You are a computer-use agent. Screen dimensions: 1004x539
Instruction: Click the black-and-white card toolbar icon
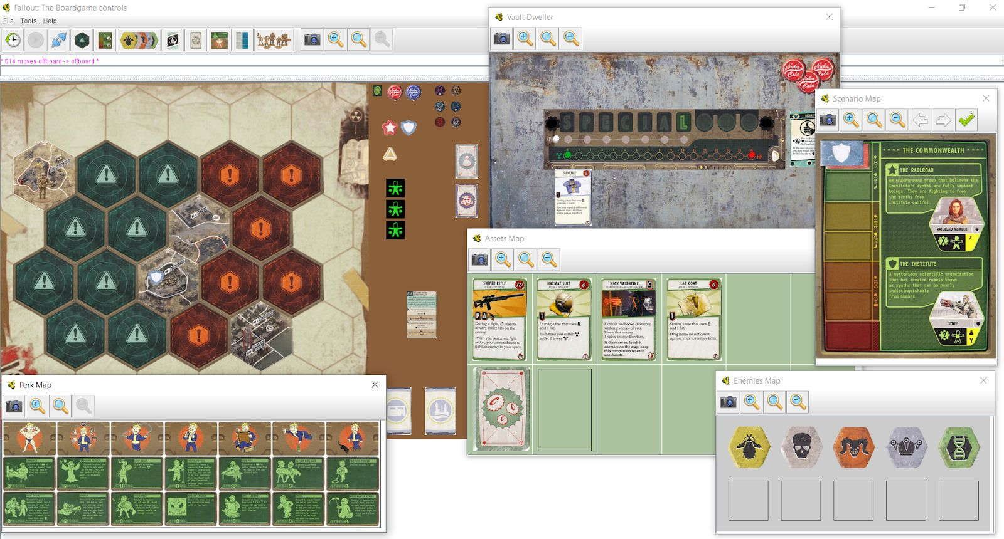(x=173, y=40)
